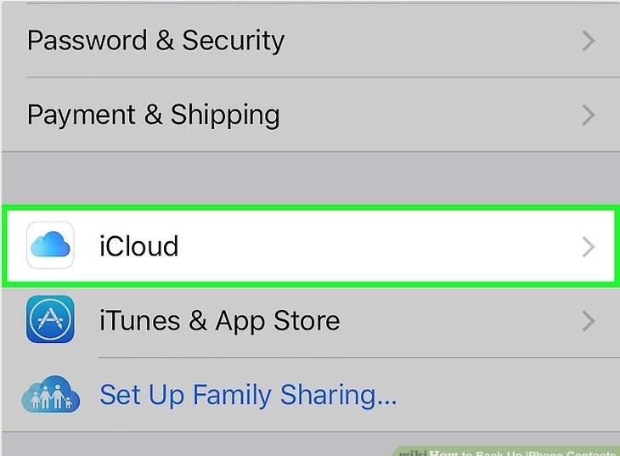Viewport: 620px width, 456px height.
Task: Tap blank space in the iTunes & App Store row
Action: pos(459,320)
